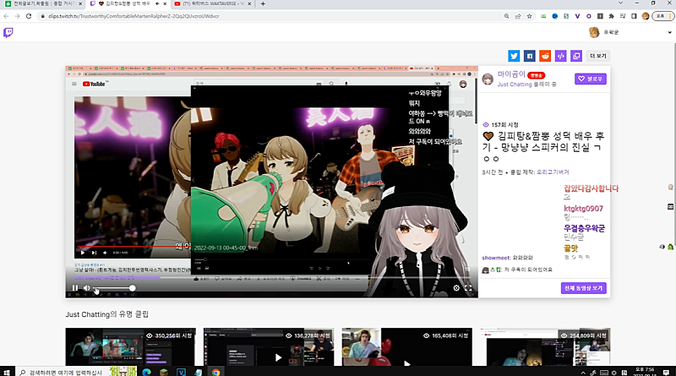Open a new browser tab
The width and height of the screenshot is (676, 376).
(x=263, y=4)
